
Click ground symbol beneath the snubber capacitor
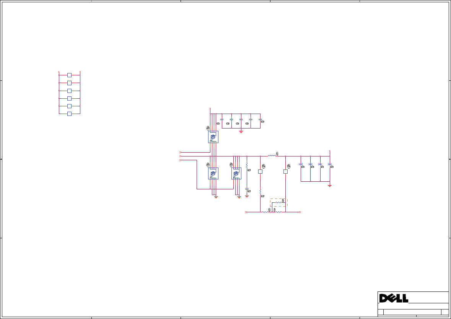tap(247, 197)
